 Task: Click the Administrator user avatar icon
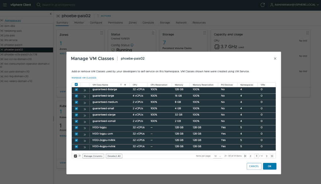coord(272,5)
